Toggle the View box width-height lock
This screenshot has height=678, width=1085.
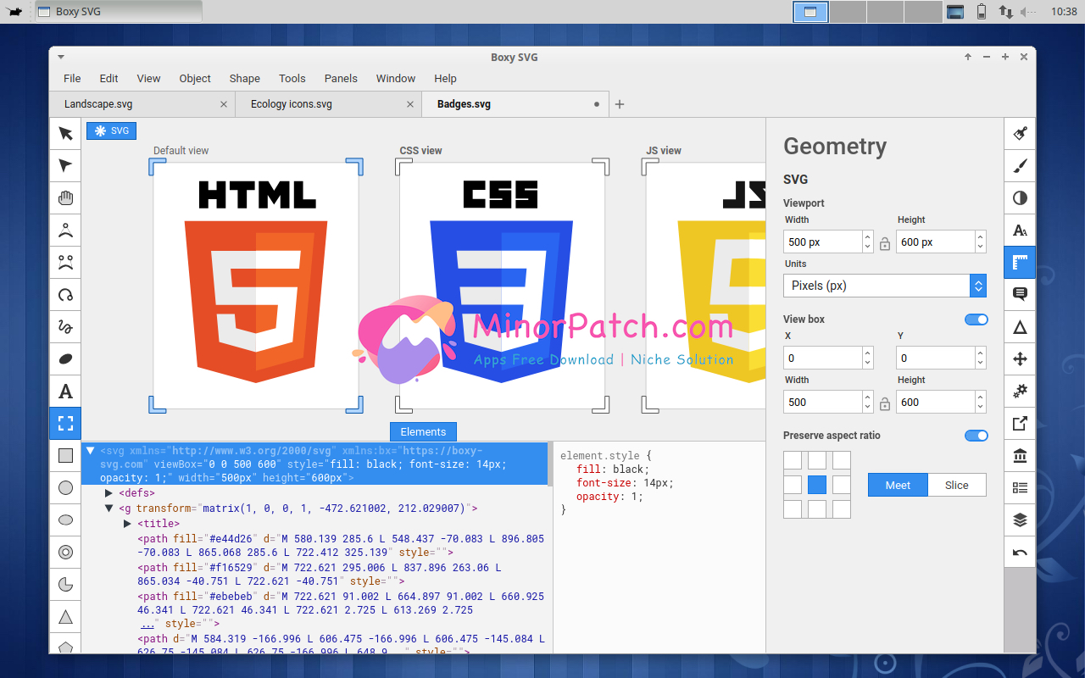[x=885, y=403]
